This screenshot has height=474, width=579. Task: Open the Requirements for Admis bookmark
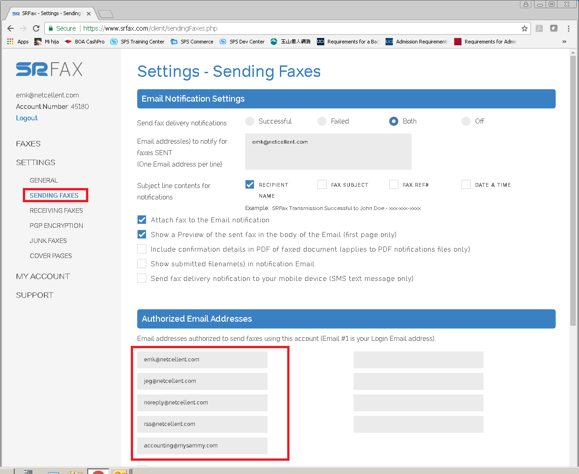pyautogui.click(x=485, y=42)
